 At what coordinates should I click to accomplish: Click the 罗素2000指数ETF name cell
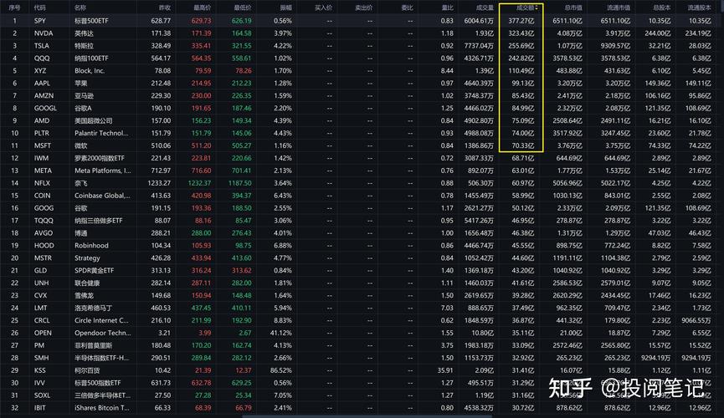[x=100, y=158]
